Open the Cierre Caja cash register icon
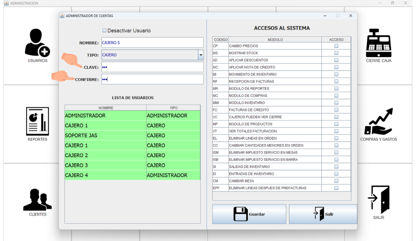 coord(378,43)
